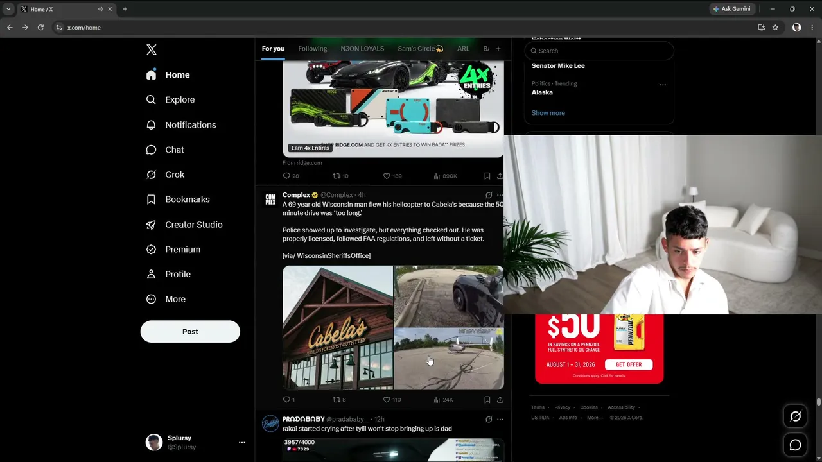Open the Chrome tab search dropdown

click(8, 9)
